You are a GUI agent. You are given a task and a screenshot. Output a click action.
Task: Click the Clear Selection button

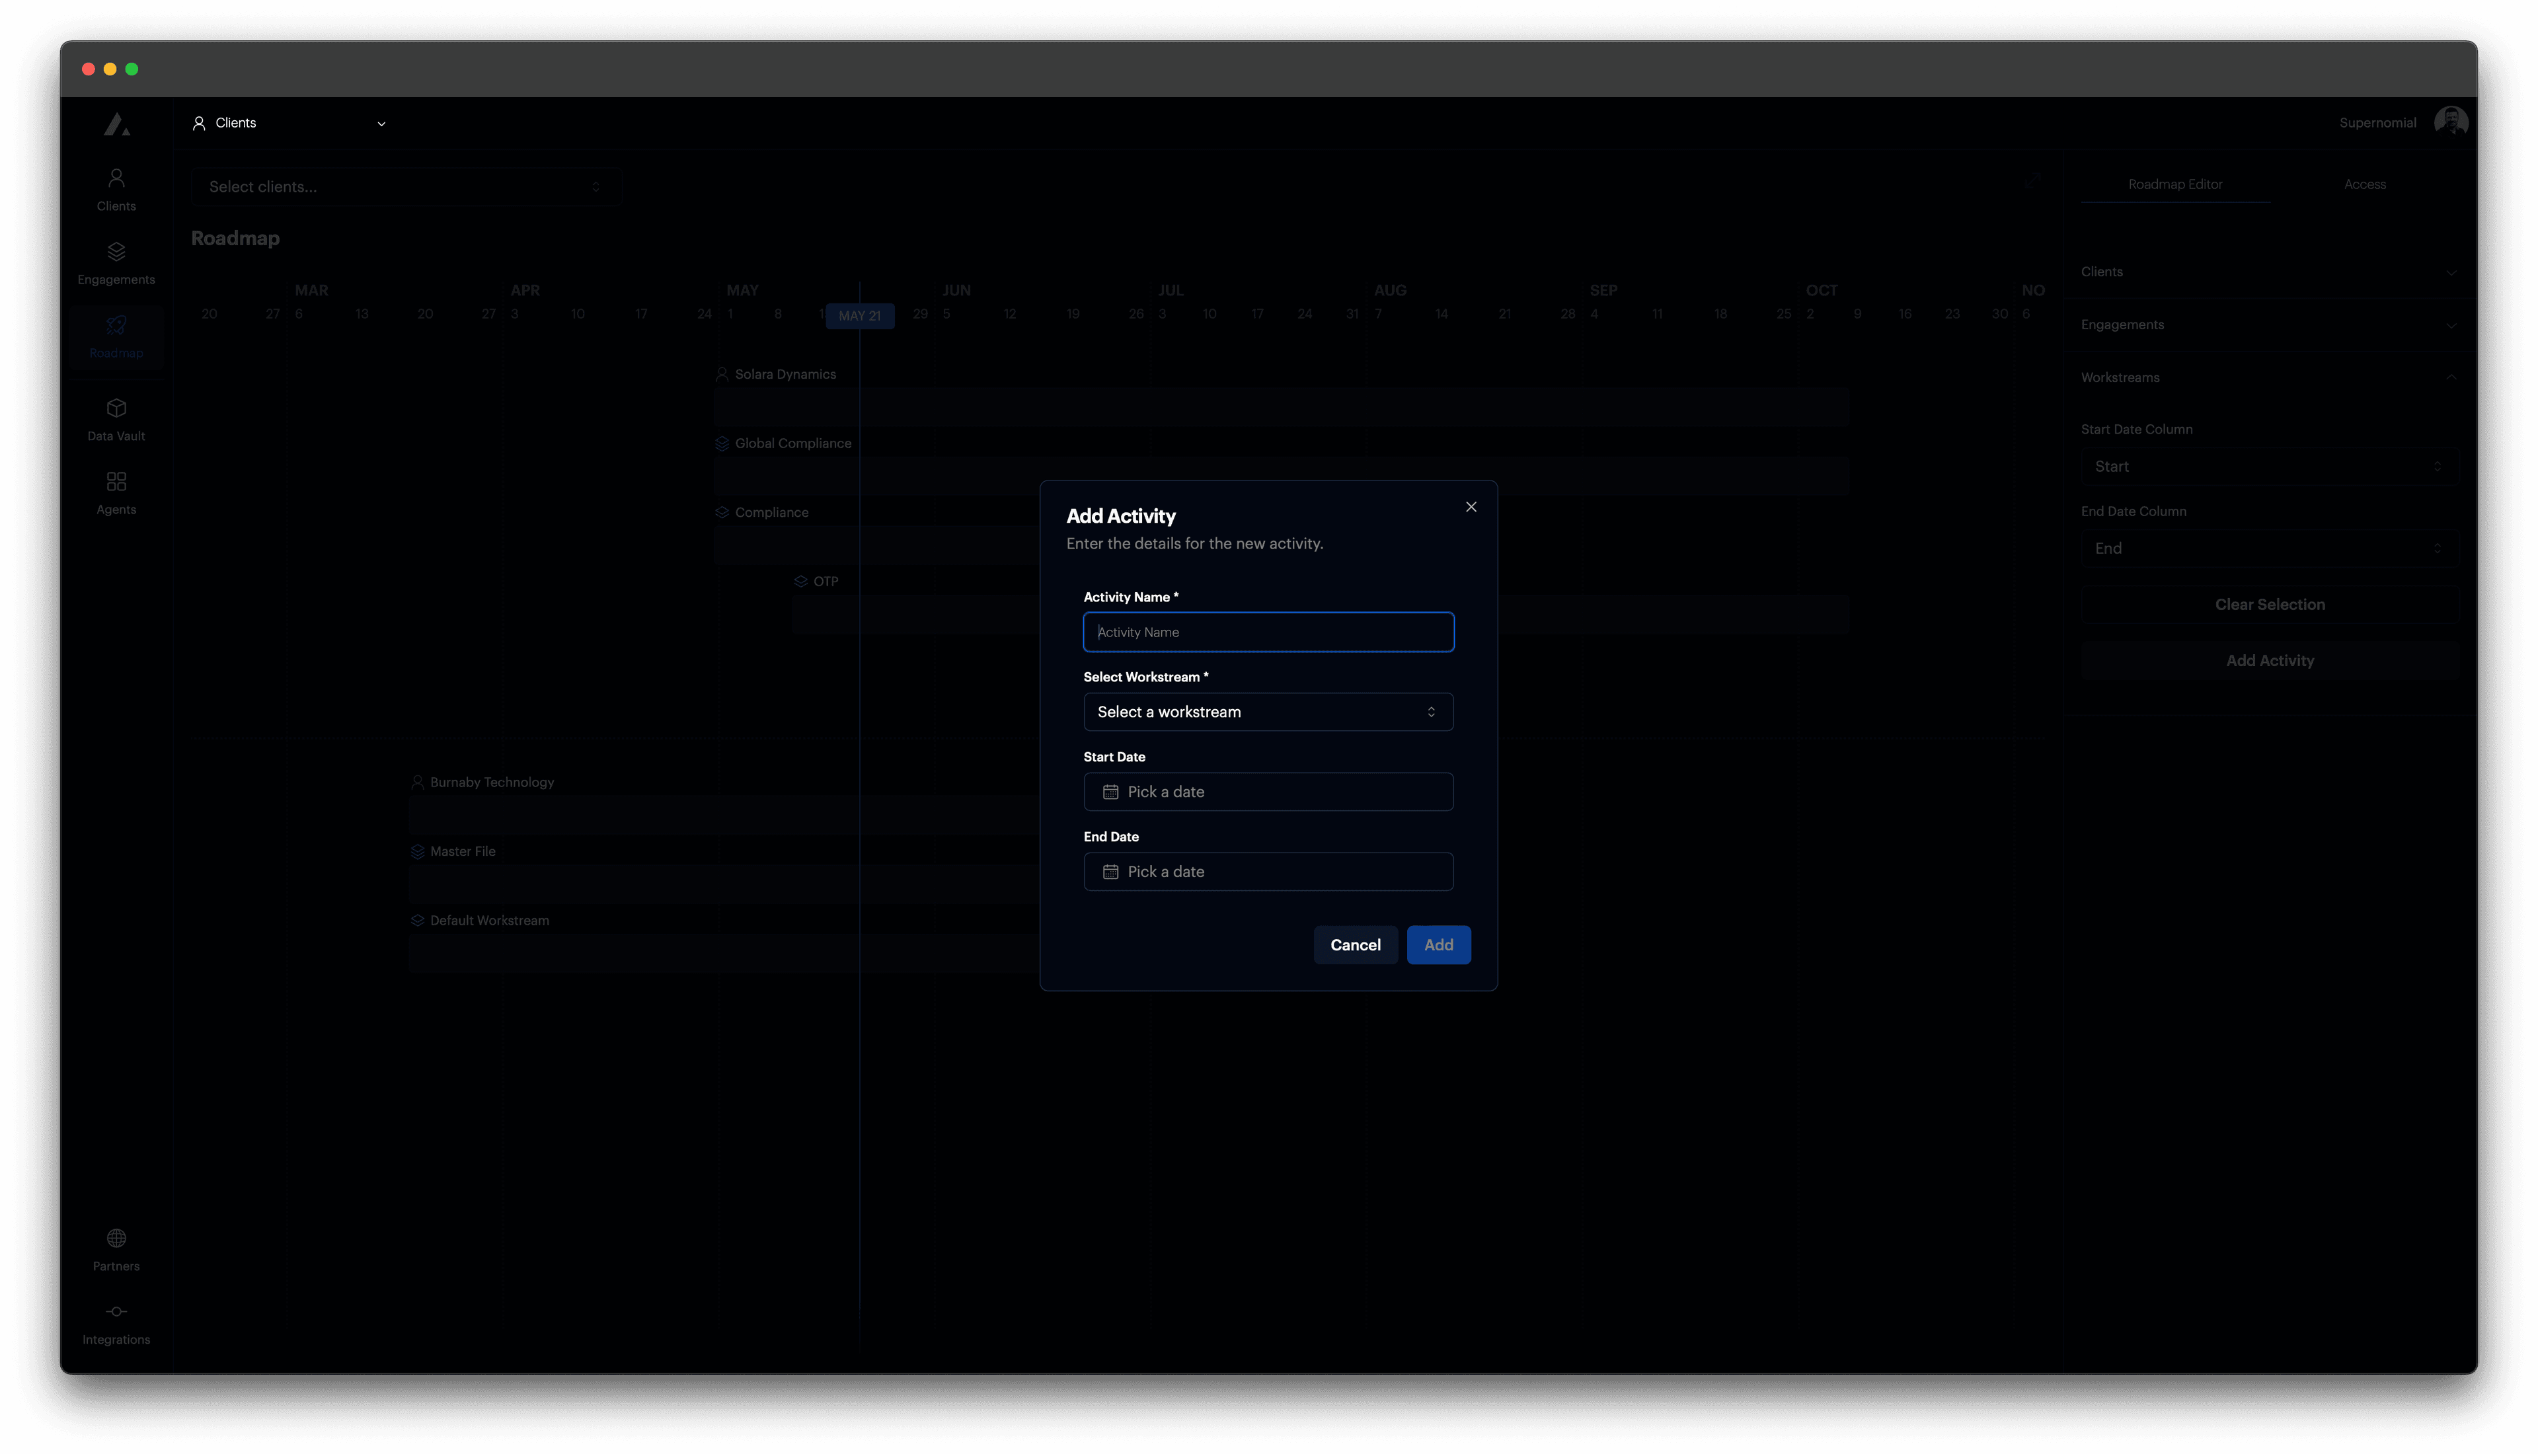click(x=2270, y=604)
